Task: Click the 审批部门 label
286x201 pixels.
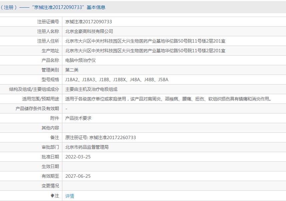Action: tap(50, 147)
